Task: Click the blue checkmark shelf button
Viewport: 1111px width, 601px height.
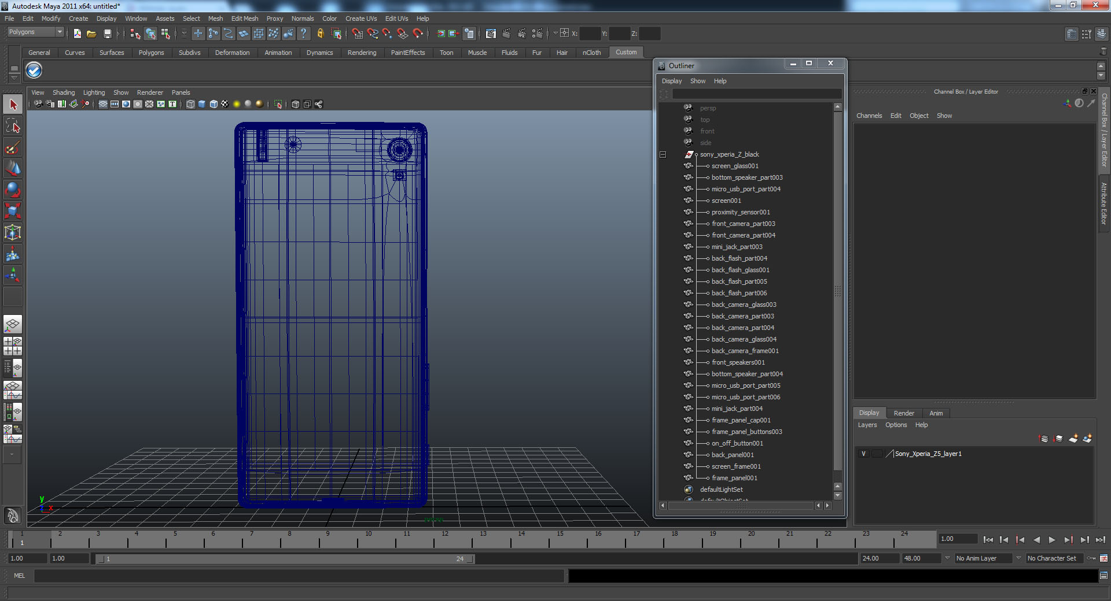Action: pos(34,71)
